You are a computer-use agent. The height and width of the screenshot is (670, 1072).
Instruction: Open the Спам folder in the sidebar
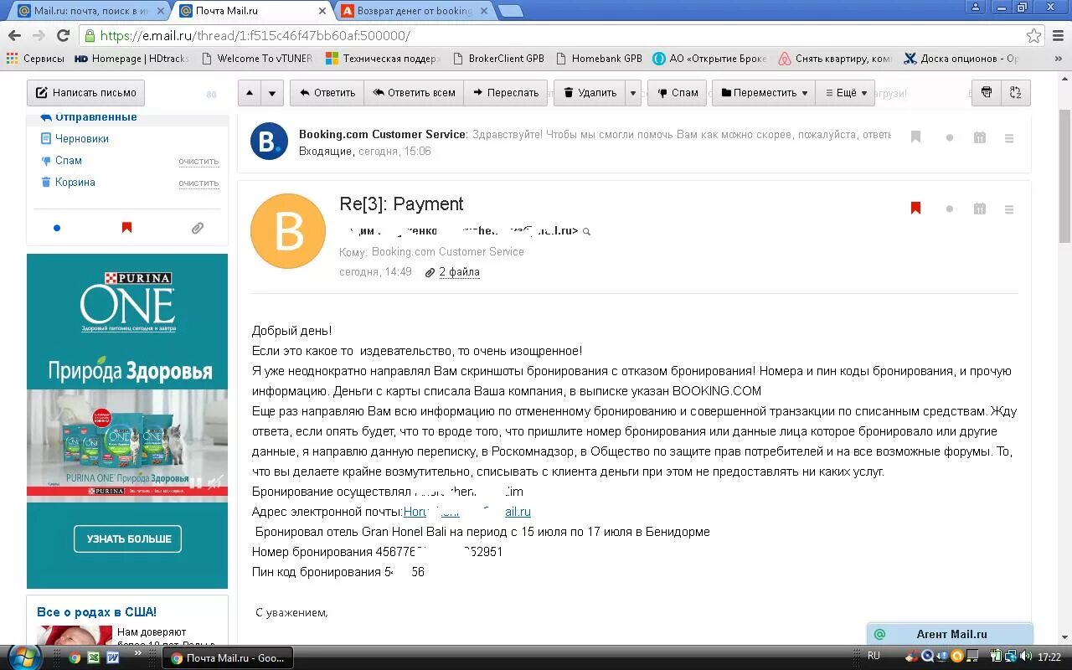point(69,161)
